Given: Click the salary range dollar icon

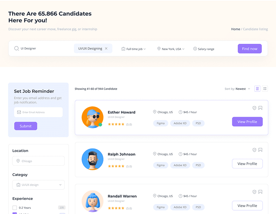Looking at the screenshot, I should [x=195, y=49].
